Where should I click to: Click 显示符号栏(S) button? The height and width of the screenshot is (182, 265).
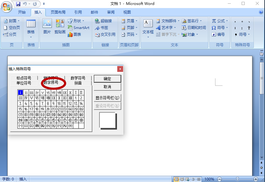tap(107, 98)
